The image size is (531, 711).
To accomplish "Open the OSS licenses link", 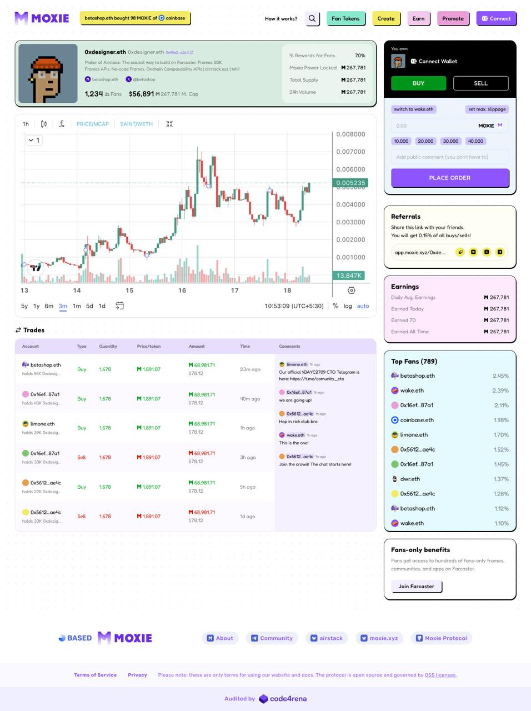I will [x=440, y=675].
